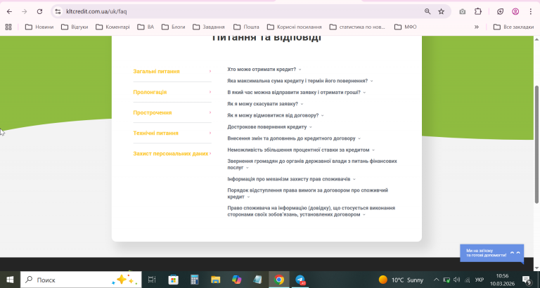540x288 pixels.
Task: Expand Яка максимальна сума кредиту question
Action: [x=300, y=81]
